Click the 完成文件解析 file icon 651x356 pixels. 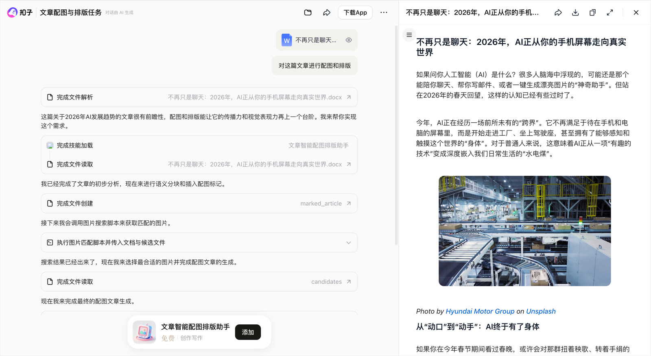point(50,98)
